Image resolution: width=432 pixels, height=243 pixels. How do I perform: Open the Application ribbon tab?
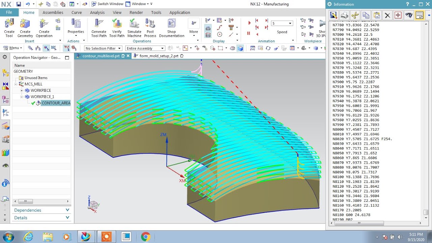[180, 12]
